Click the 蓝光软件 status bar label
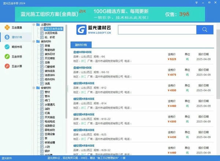 coord(7,158)
